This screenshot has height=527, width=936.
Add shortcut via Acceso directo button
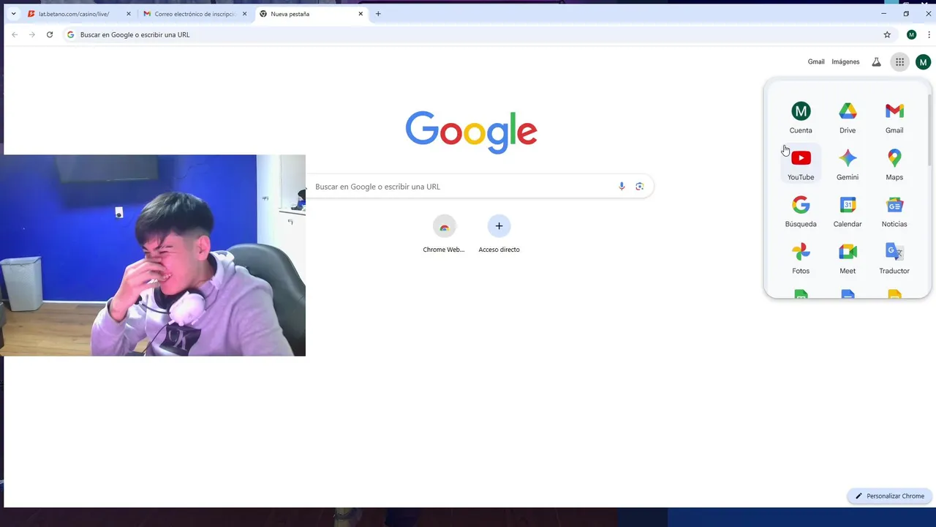tap(499, 234)
